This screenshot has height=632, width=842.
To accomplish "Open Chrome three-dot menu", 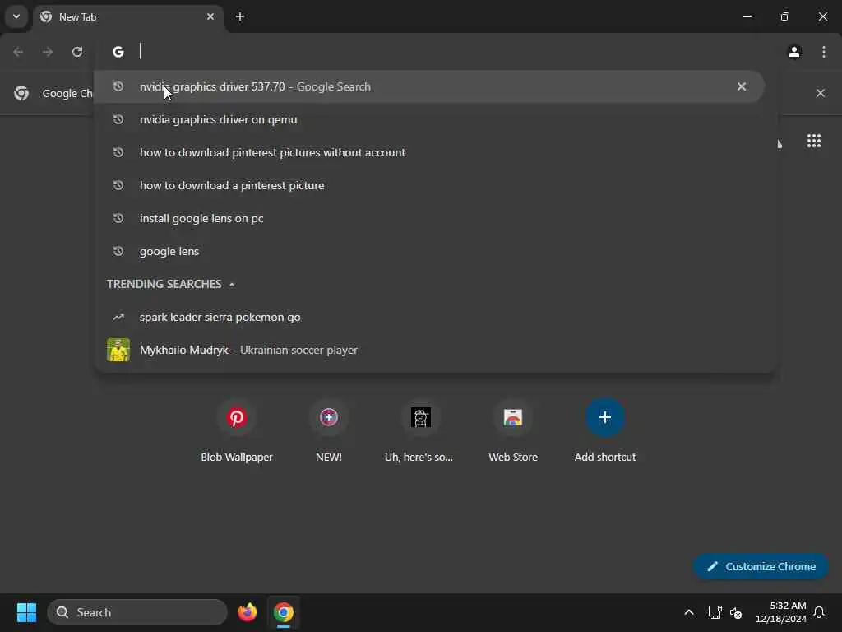I will pyautogui.click(x=824, y=52).
